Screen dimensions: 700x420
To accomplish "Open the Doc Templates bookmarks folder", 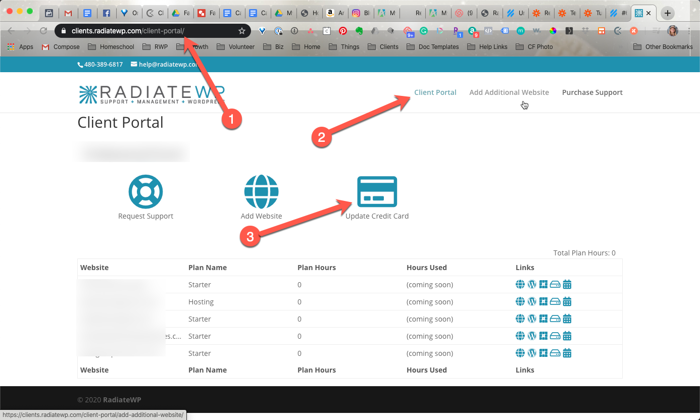I will pos(433,47).
